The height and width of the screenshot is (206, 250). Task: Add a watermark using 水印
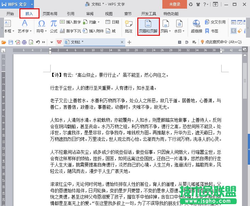[x=179, y=27]
